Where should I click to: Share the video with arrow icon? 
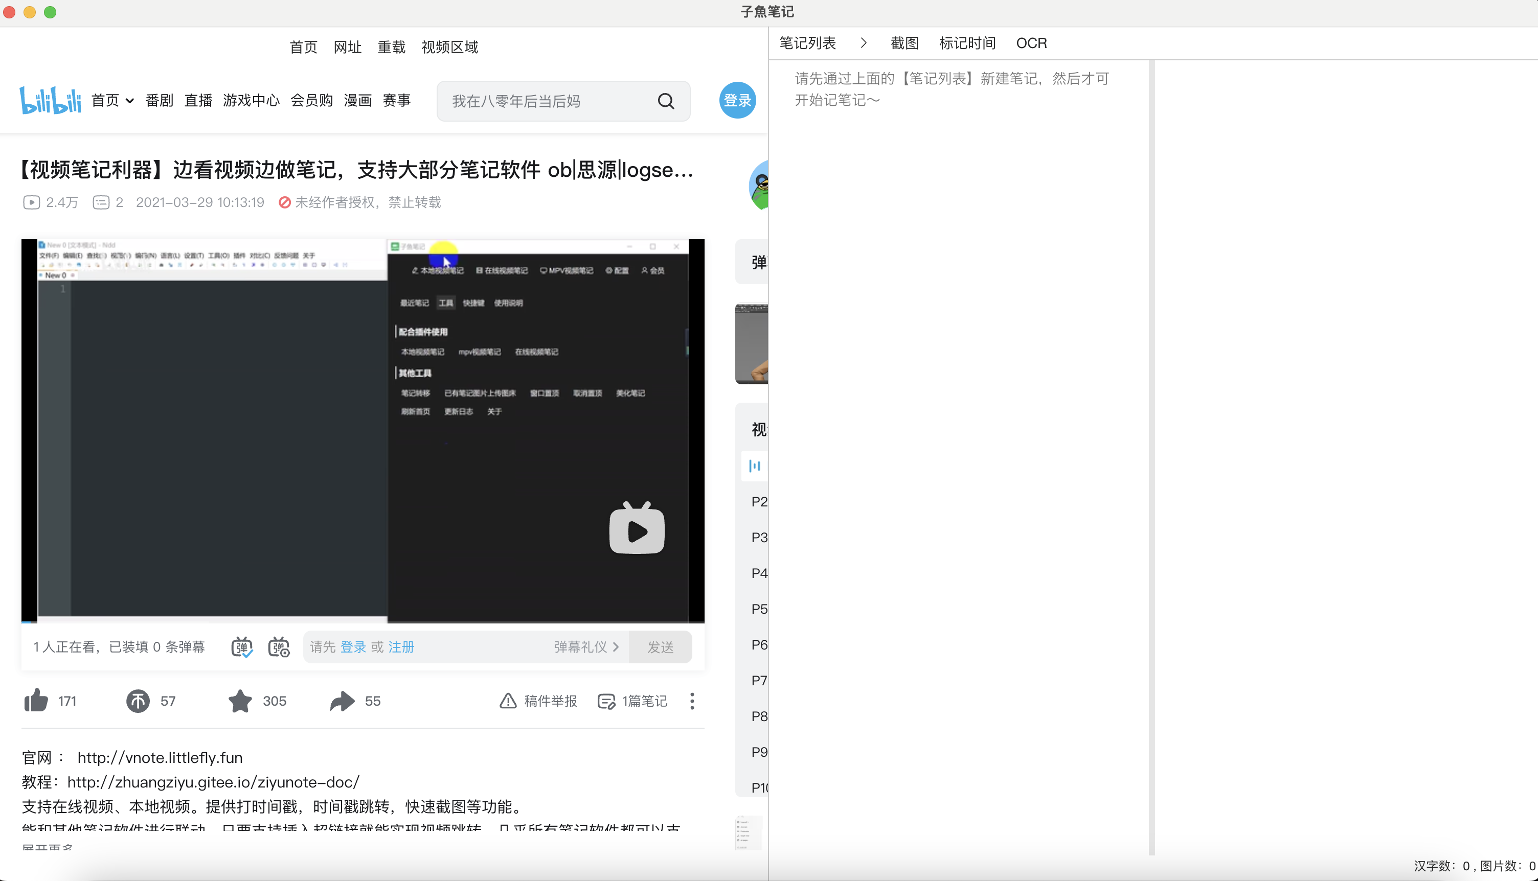click(x=343, y=701)
